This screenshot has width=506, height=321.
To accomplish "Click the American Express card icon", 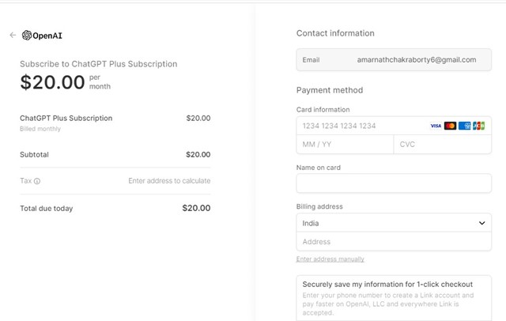I will point(464,126).
